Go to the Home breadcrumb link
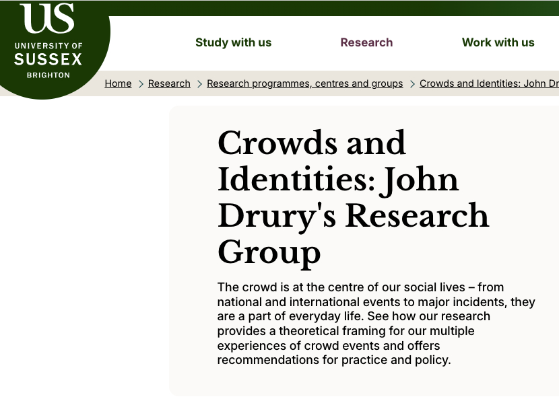This screenshot has width=559, height=403. (118, 83)
